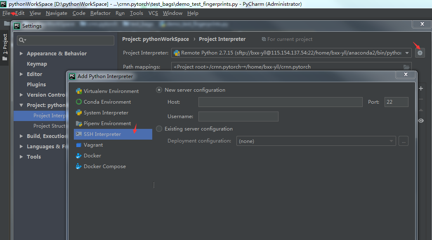Screen dimensions: 432x240
Task: Open the VCS menu
Action: click(153, 13)
